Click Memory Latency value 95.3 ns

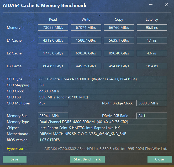[x=152, y=27]
